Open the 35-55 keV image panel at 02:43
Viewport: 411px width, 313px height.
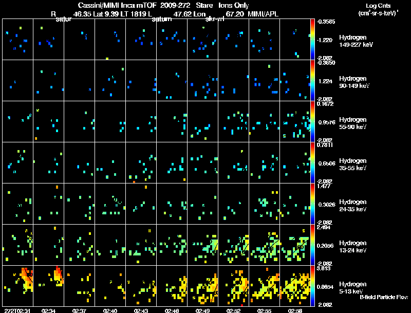[x=141, y=162]
